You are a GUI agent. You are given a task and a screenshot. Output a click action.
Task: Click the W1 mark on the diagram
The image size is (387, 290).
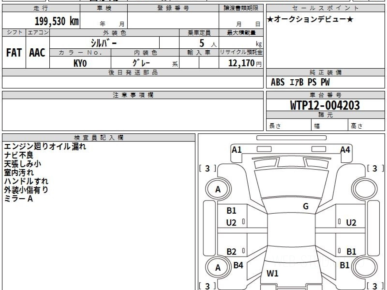tap(273, 274)
